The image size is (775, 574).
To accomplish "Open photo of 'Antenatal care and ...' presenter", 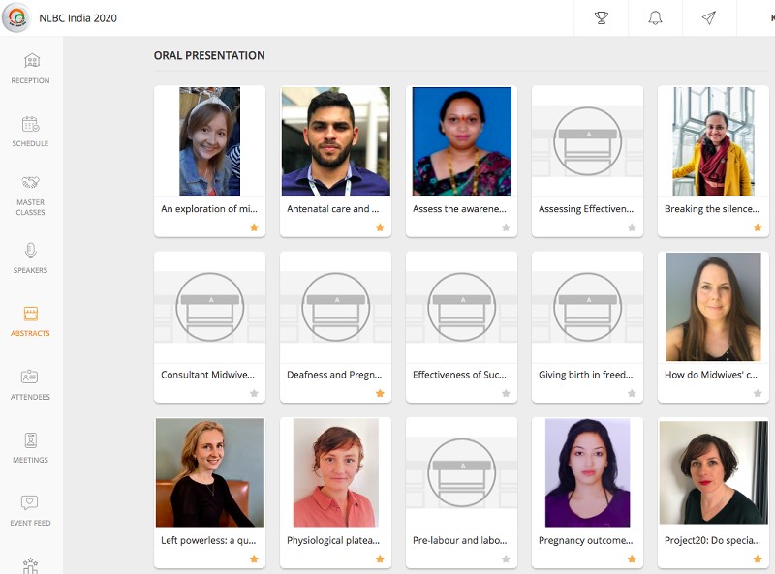I will (x=335, y=141).
